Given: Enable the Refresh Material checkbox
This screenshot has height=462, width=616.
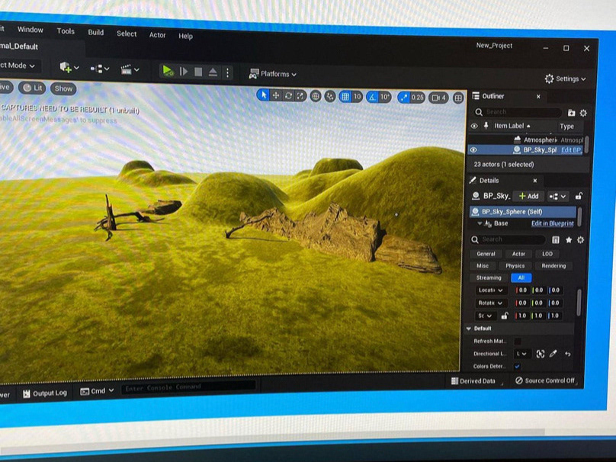Looking at the screenshot, I should [518, 341].
